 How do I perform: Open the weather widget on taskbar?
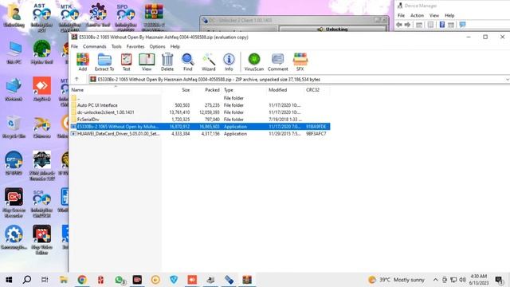[396, 280]
